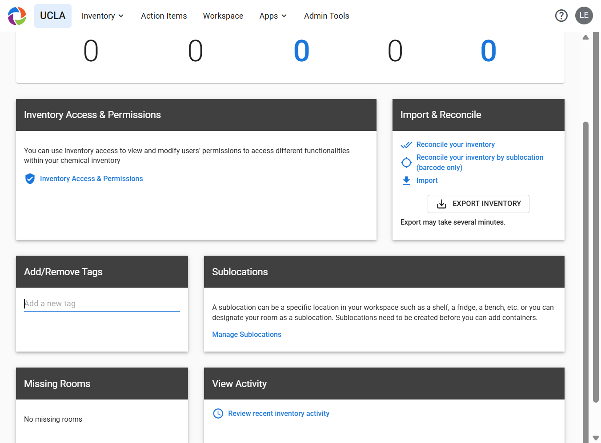Open Action Items in the navbar
The image size is (601, 443).
coord(164,16)
